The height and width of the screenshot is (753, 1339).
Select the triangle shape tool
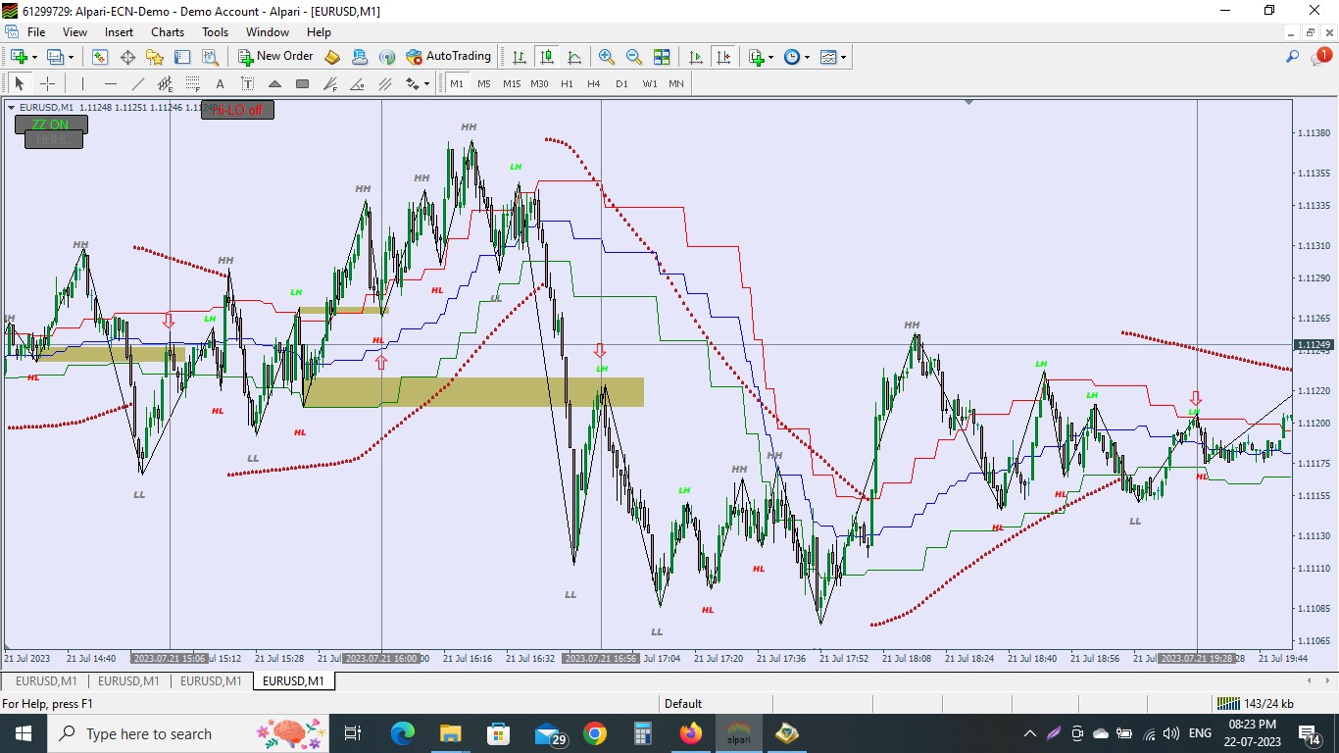(x=274, y=84)
